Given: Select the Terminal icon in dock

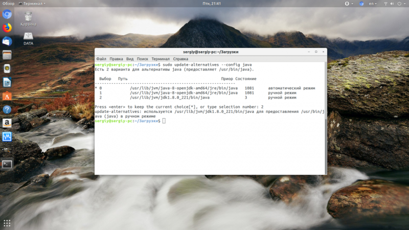Looking at the screenshot, I should point(7,164).
